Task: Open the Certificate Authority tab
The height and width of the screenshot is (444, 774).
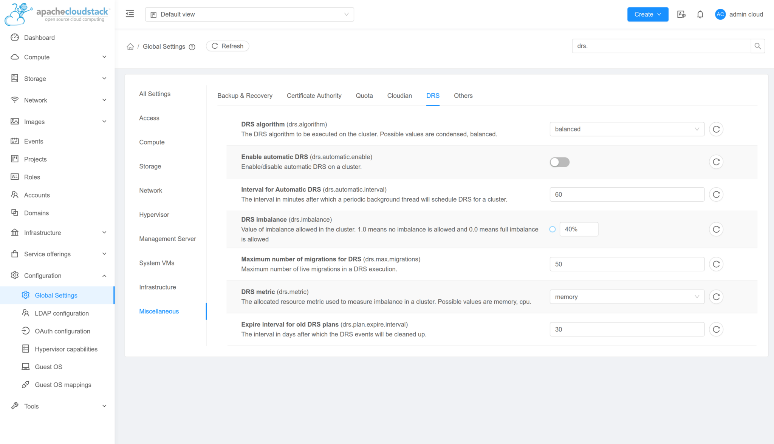Action: (314, 96)
